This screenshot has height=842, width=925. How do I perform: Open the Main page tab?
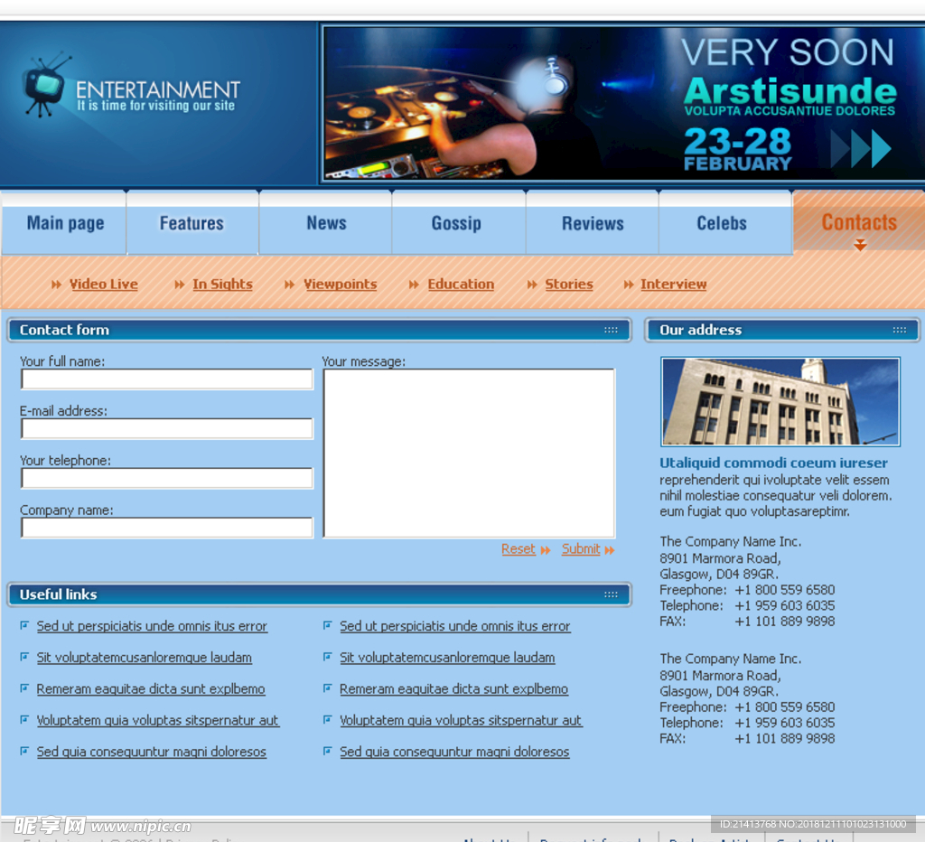click(x=64, y=223)
